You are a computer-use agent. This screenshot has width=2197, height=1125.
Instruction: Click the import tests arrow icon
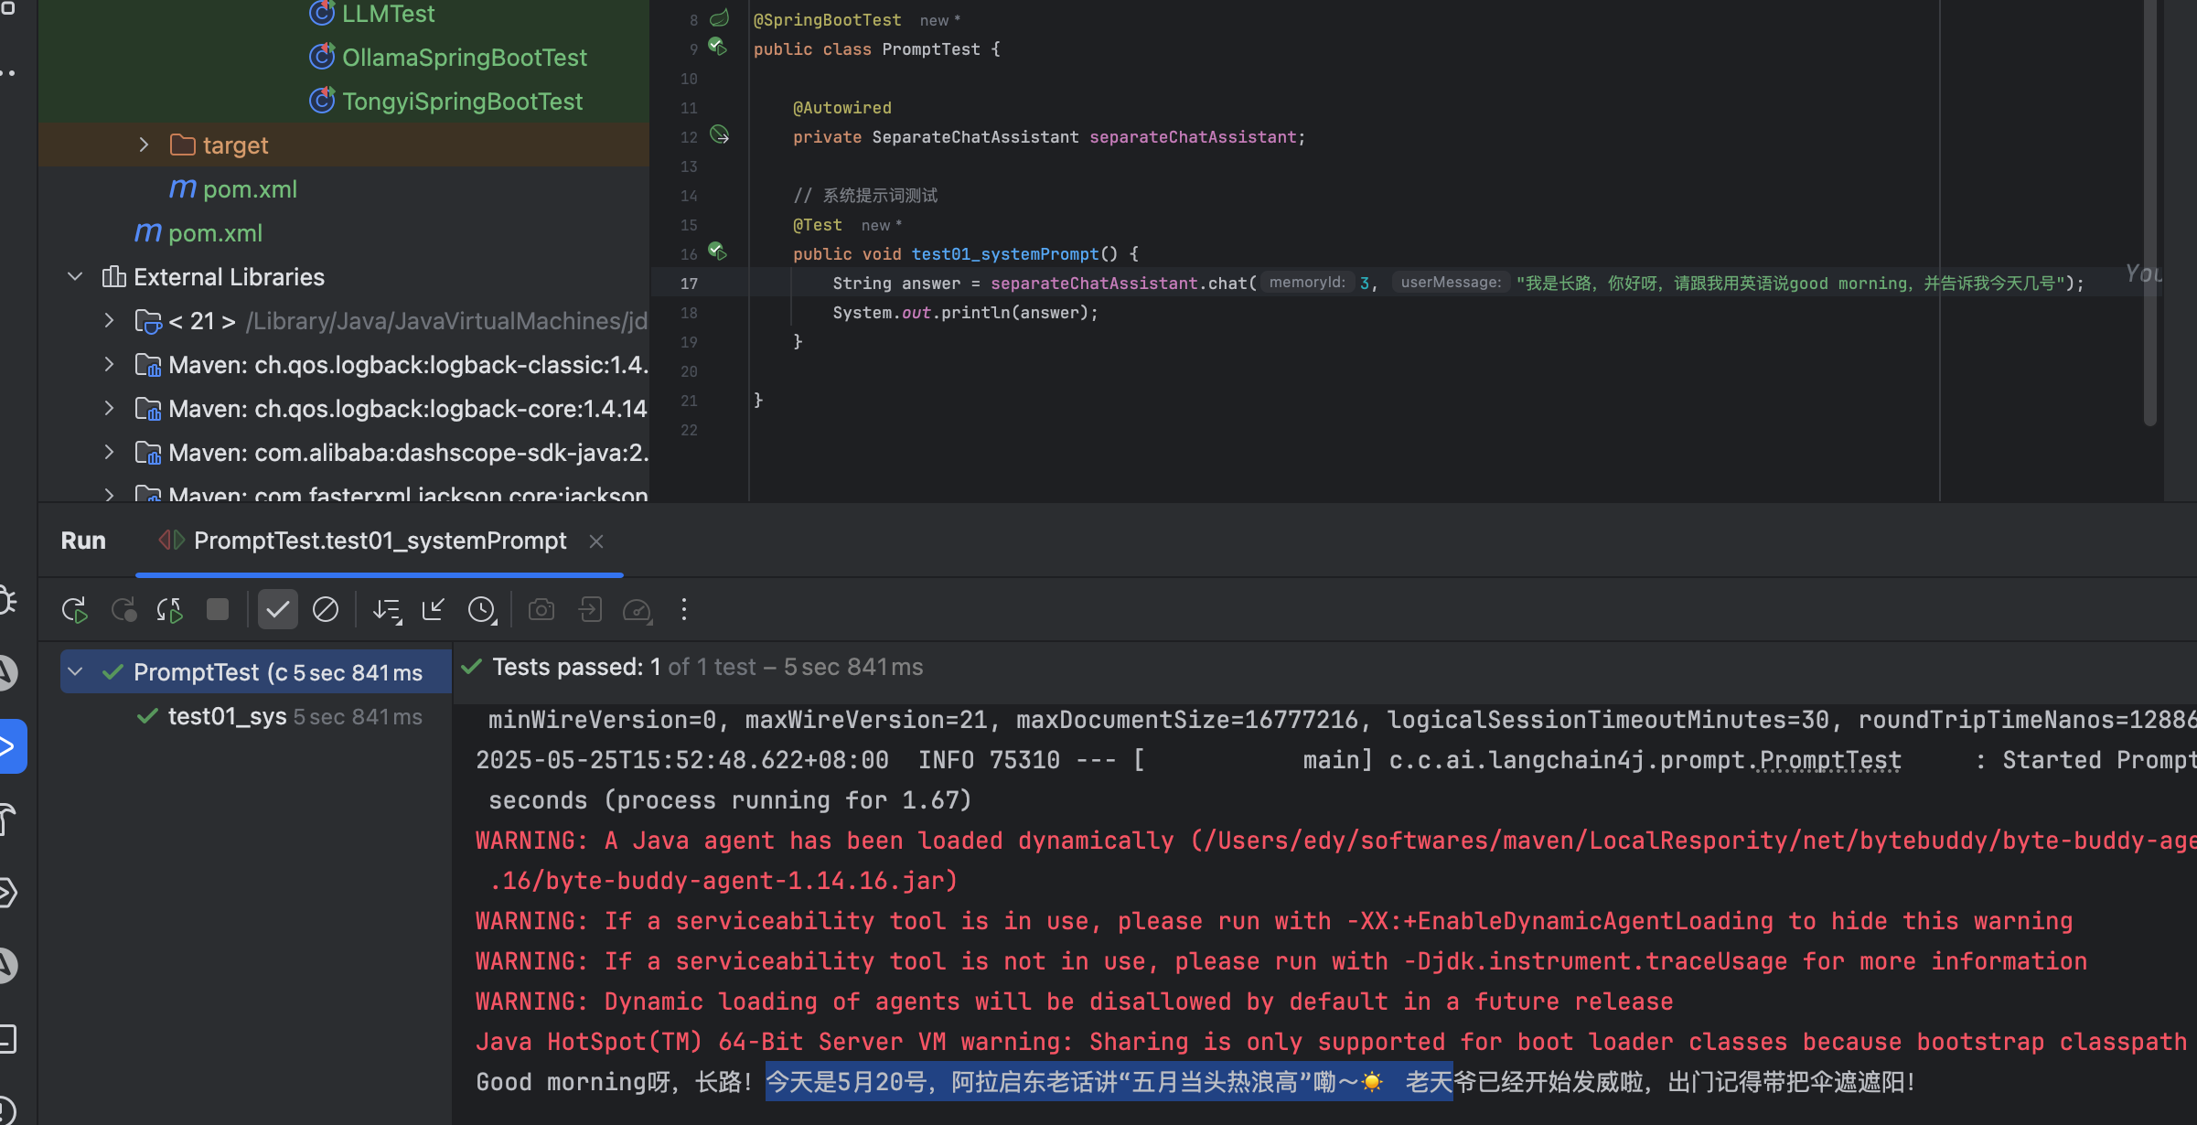(434, 610)
